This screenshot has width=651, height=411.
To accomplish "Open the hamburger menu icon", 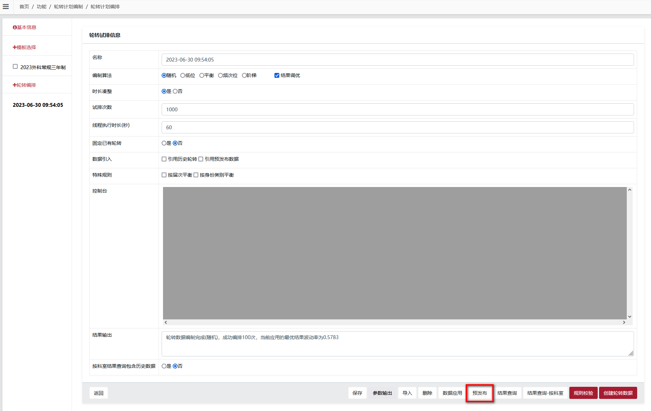I will click(6, 7).
